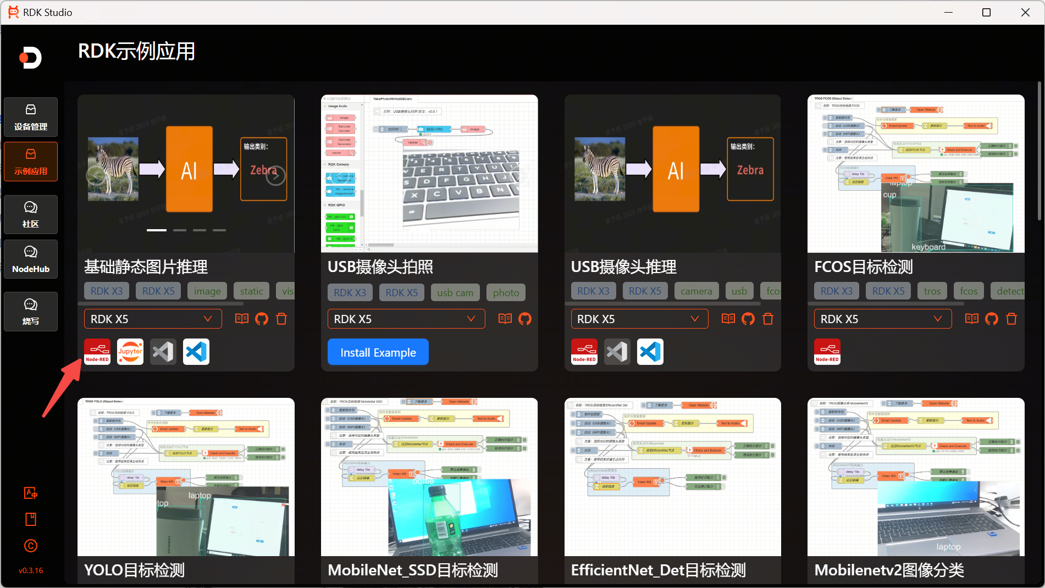Delete the FCOS目标检测 example
Image resolution: width=1045 pixels, height=588 pixels.
coord(1011,319)
